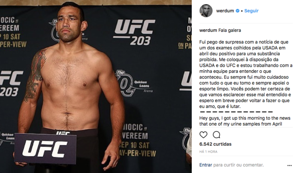Click the tattooed arm in the photo

tap(34, 76)
